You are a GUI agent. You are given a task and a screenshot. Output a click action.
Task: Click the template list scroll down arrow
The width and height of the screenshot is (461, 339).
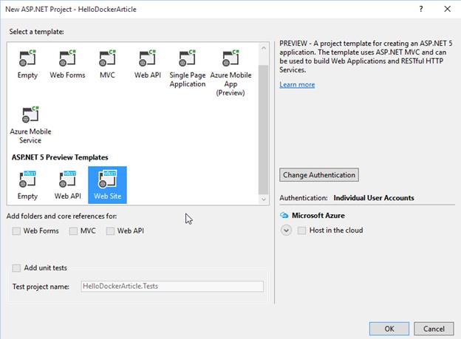click(x=264, y=199)
